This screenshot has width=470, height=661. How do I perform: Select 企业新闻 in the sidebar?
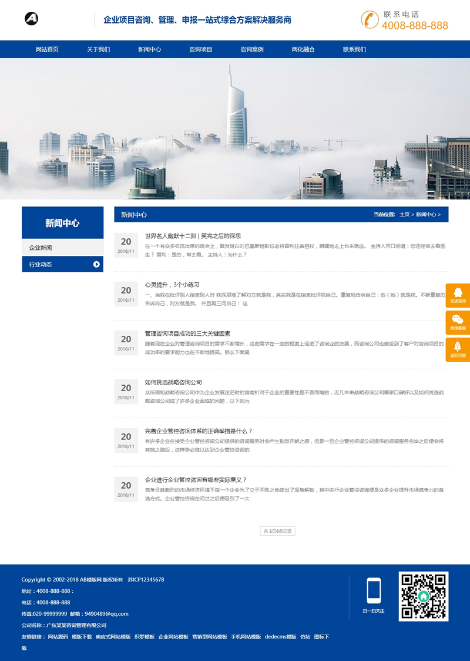click(x=40, y=247)
